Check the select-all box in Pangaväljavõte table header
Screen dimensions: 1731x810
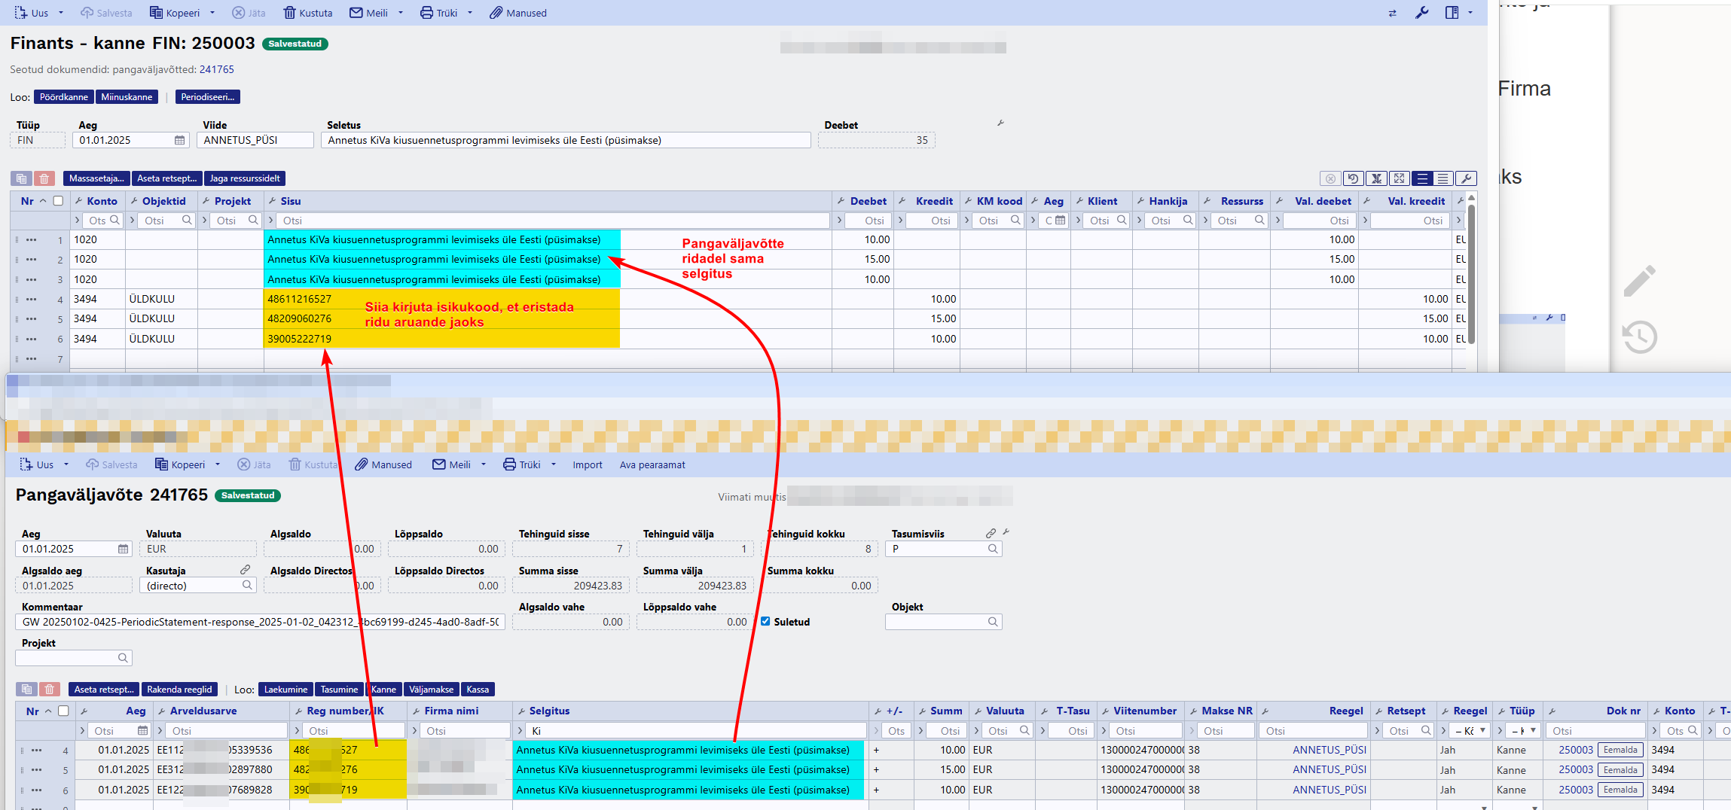pyautogui.click(x=63, y=711)
